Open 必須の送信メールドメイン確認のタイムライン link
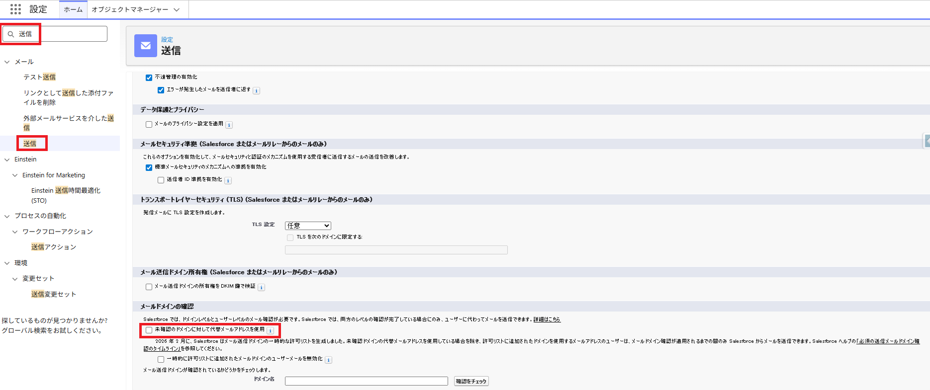The image size is (930, 390). [x=532, y=345]
